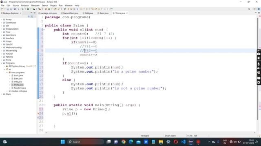Viewport: 261px width, 146px height.
Task: Open the Refactor menu
Action: [25, 5]
